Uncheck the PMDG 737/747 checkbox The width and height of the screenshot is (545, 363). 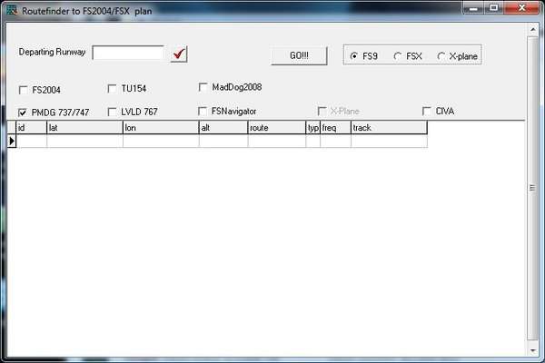click(24, 112)
